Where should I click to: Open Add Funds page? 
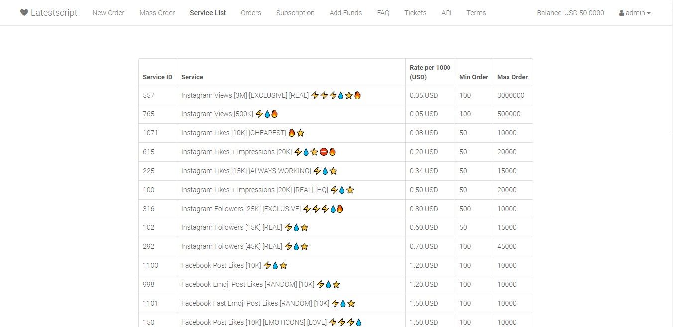(346, 13)
